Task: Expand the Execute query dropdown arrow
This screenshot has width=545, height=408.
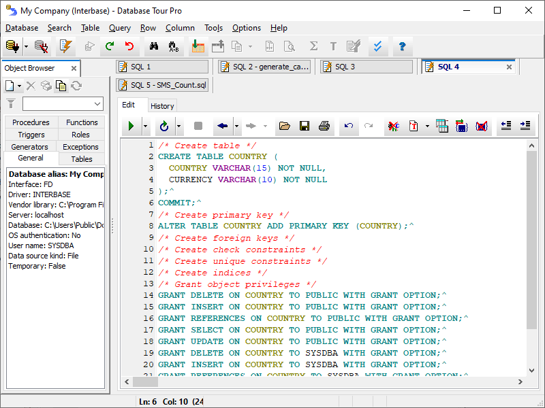Action: click(145, 126)
